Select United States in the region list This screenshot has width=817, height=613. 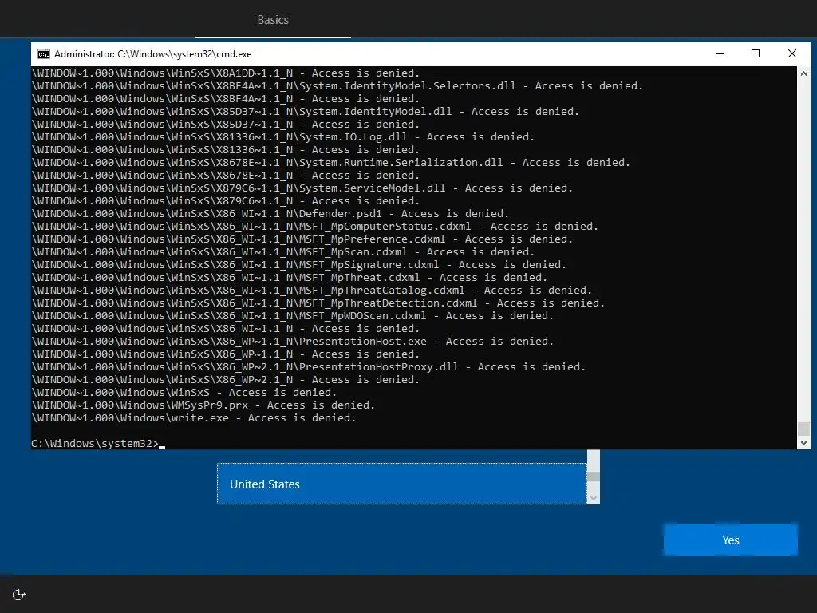pyautogui.click(x=402, y=484)
